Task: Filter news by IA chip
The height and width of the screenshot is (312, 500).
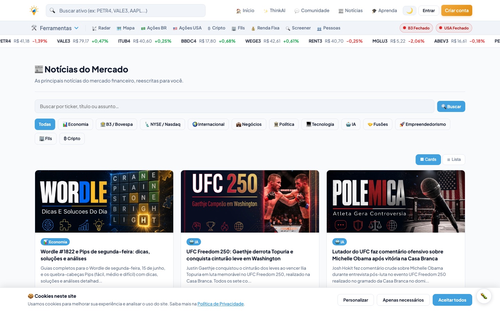Action: [x=351, y=124]
